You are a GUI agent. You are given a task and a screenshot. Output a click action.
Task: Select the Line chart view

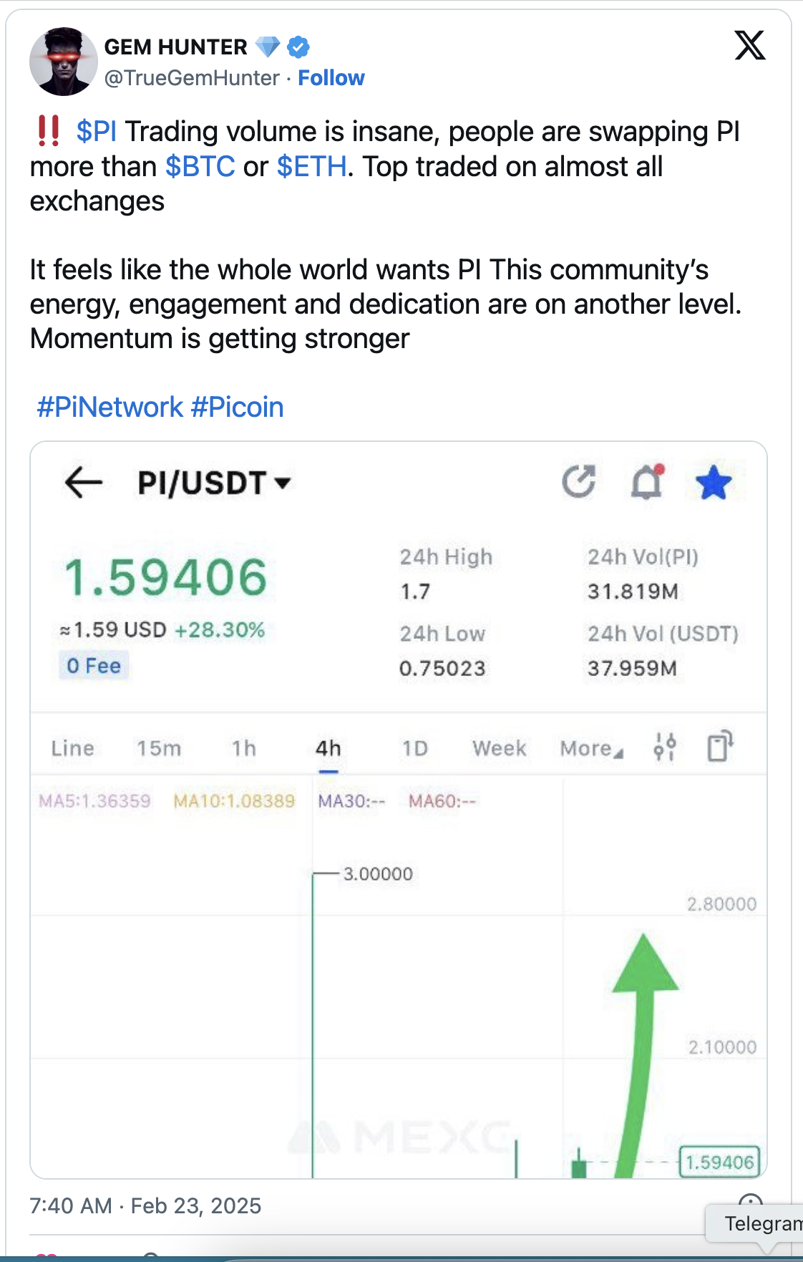(x=72, y=748)
